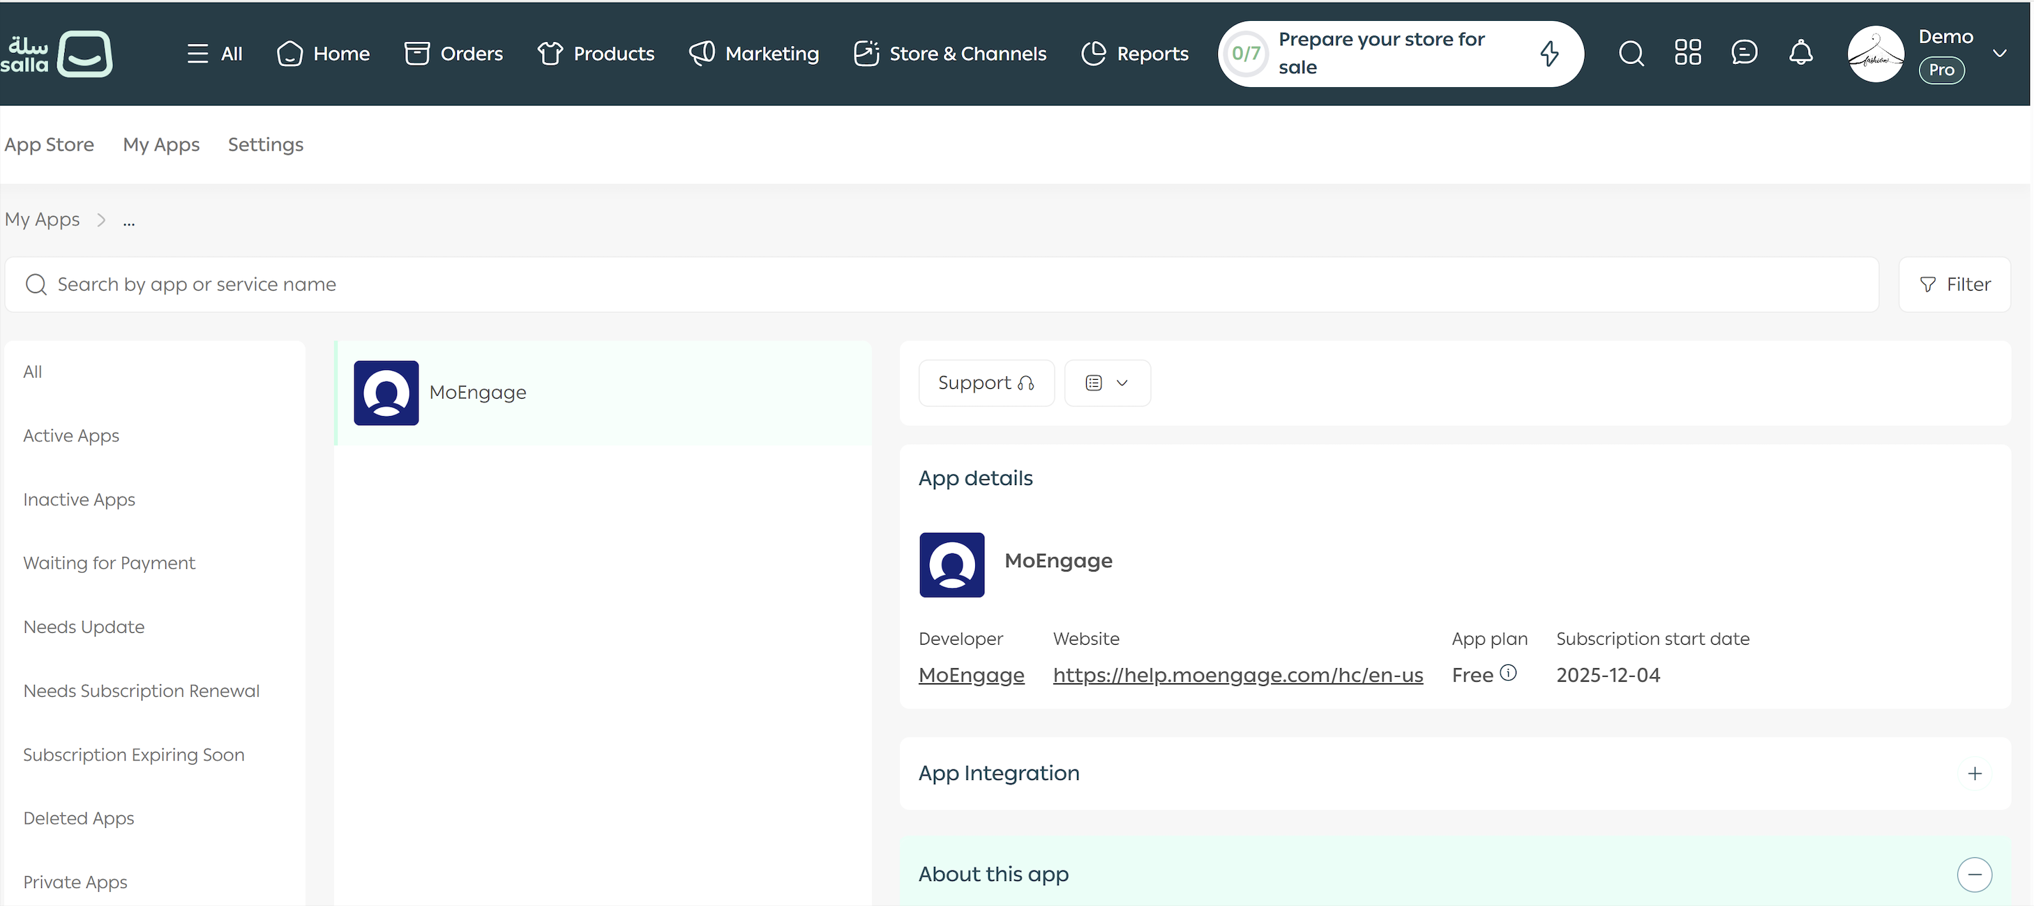This screenshot has width=2034, height=906.
Task: Click the About this app heading
Action: 993,875
